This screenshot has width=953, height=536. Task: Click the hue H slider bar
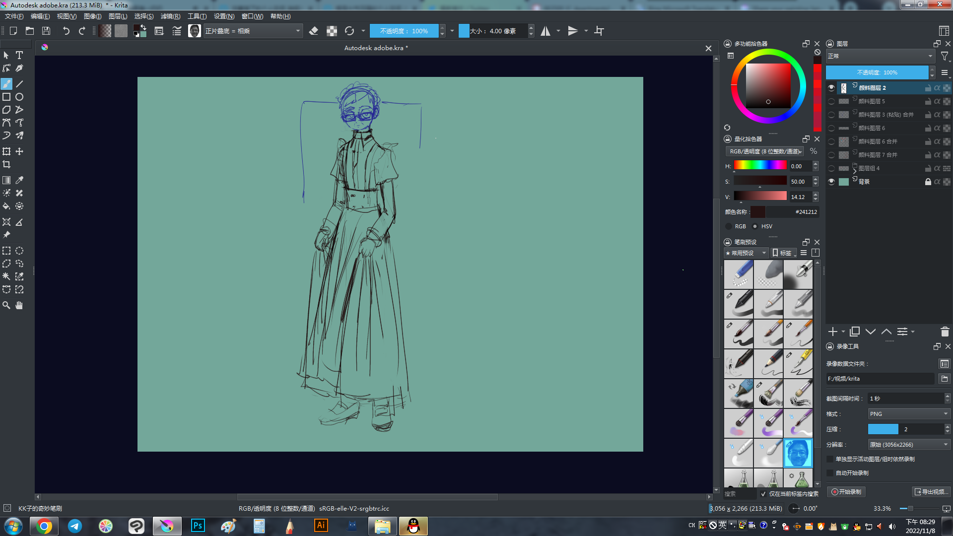(760, 166)
